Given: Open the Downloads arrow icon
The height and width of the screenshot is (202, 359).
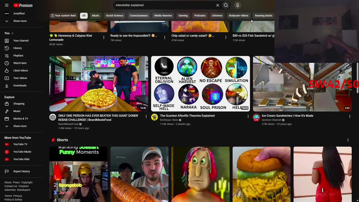Looking at the screenshot, I should pos(7,86).
